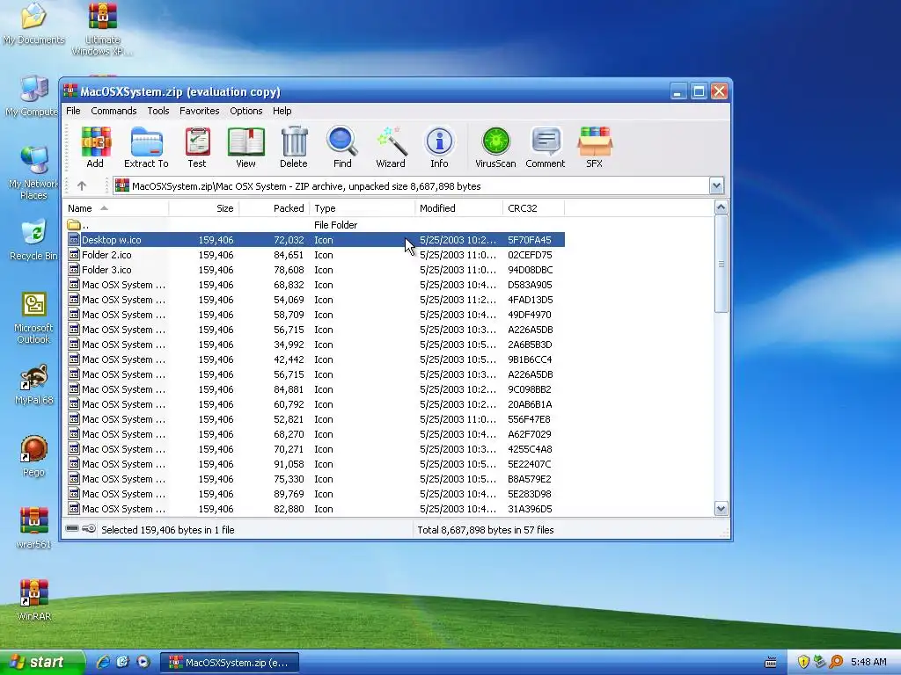Select the Folder 2.ico file

point(314,255)
